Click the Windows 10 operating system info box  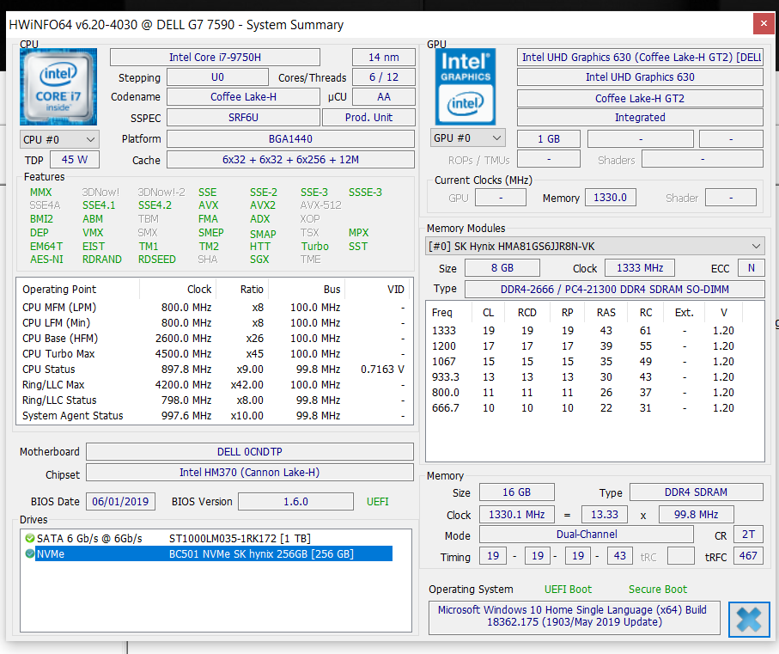(x=572, y=616)
